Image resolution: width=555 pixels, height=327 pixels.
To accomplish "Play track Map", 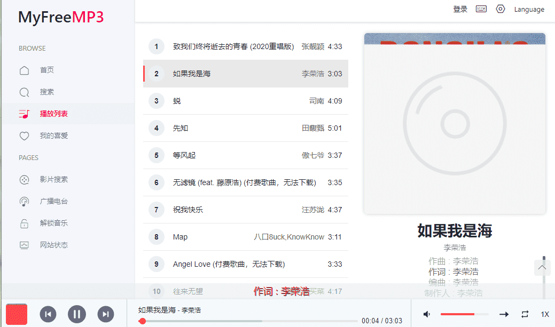I will point(246,237).
